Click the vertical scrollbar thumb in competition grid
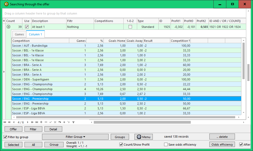Screen dimensions: 253x151 [x=244, y=61]
